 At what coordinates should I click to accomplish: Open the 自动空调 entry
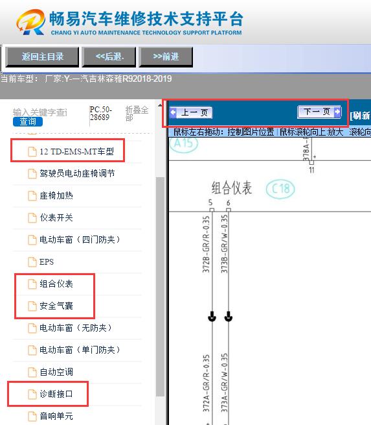56,372
